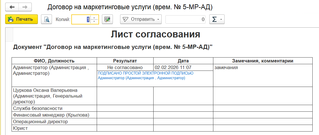Viewport: 319px width, 135px height.
Task: Click the forward navigation arrow
Action: [25, 7]
